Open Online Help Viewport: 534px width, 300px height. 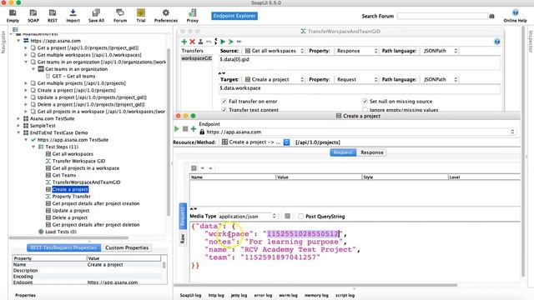(515, 16)
